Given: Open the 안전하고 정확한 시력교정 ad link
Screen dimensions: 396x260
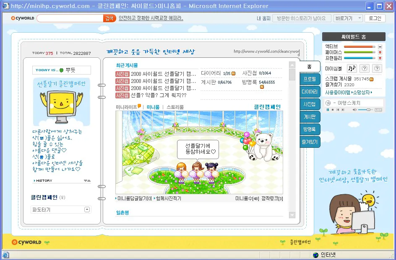Looking at the screenshot, I should 151,18.
